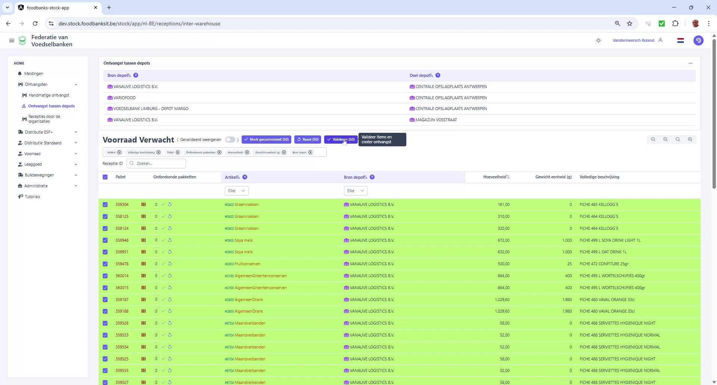This screenshot has width=717, height=385.
Task: Click the zoom-out magnifier above the table
Action: point(665,139)
